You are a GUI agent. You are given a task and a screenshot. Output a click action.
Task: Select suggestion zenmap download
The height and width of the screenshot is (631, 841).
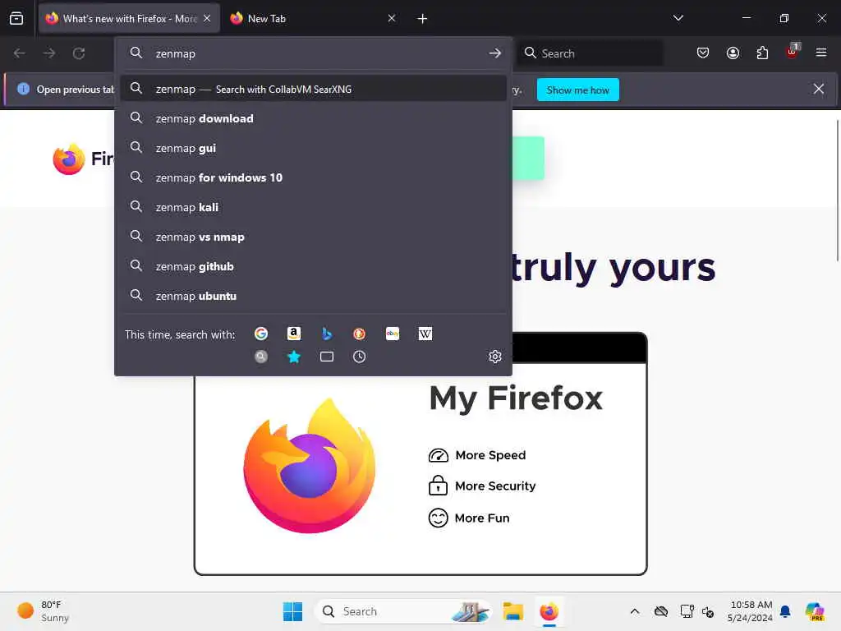click(x=313, y=118)
